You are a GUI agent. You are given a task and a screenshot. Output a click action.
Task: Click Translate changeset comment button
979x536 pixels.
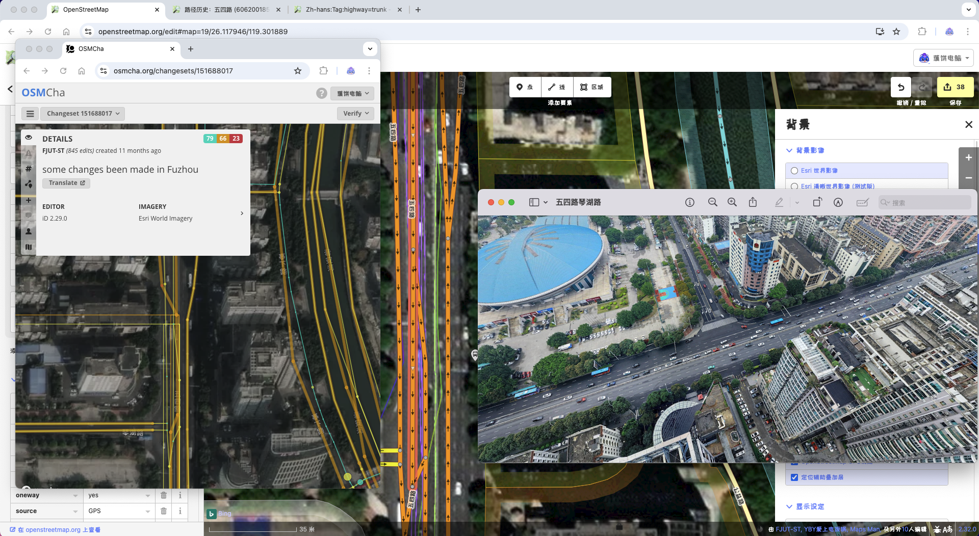click(66, 183)
